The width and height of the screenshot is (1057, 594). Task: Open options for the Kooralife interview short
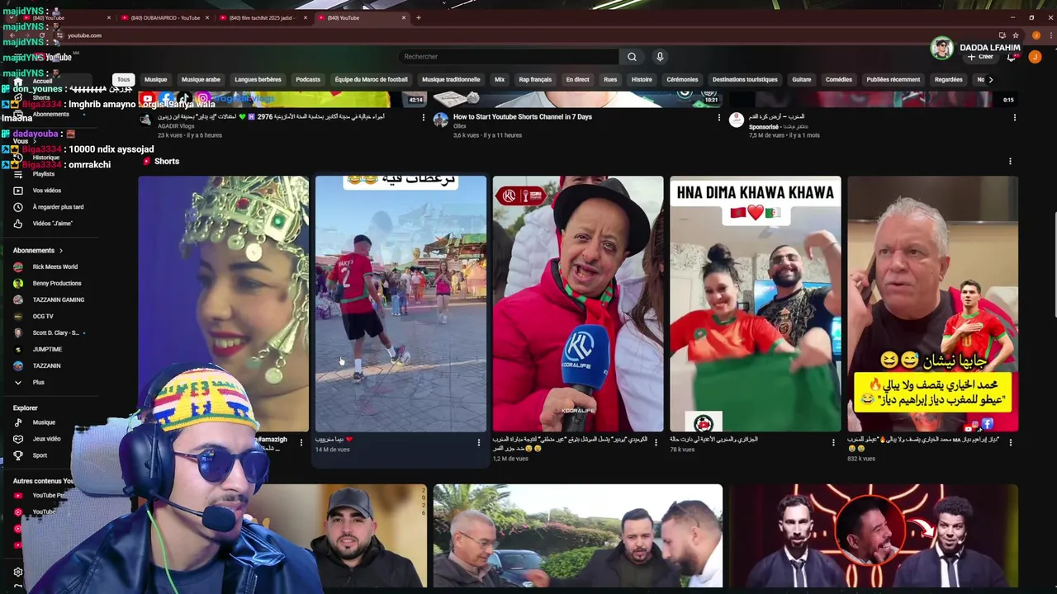pos(656,442)
